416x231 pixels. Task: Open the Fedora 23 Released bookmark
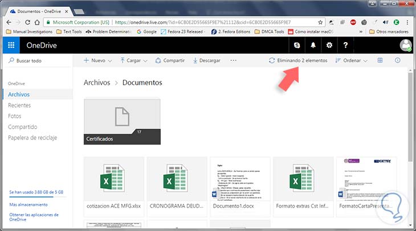tap(183, 31)
